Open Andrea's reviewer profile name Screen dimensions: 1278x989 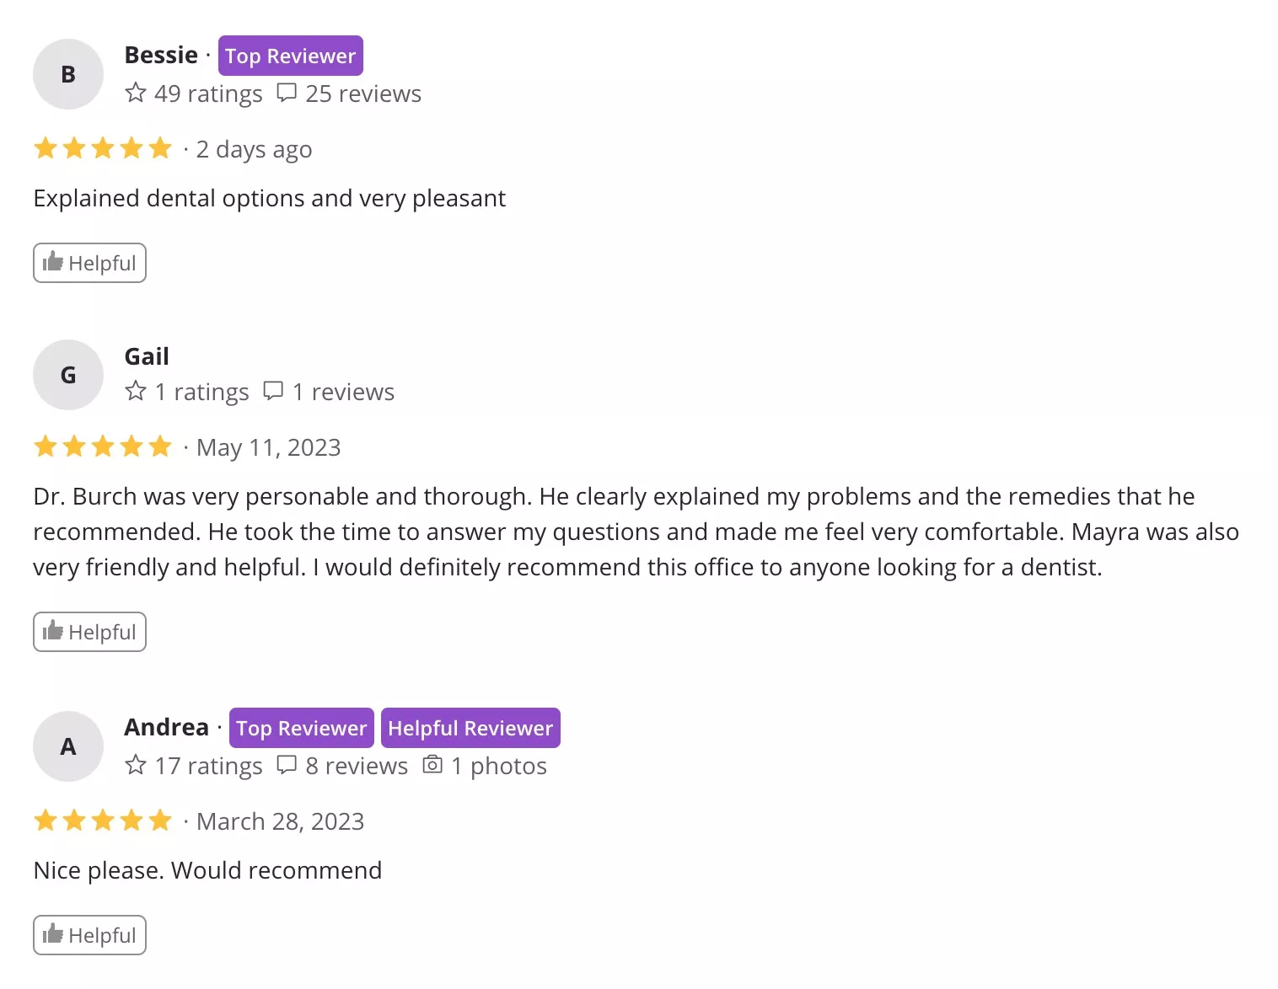click(166, 727)
